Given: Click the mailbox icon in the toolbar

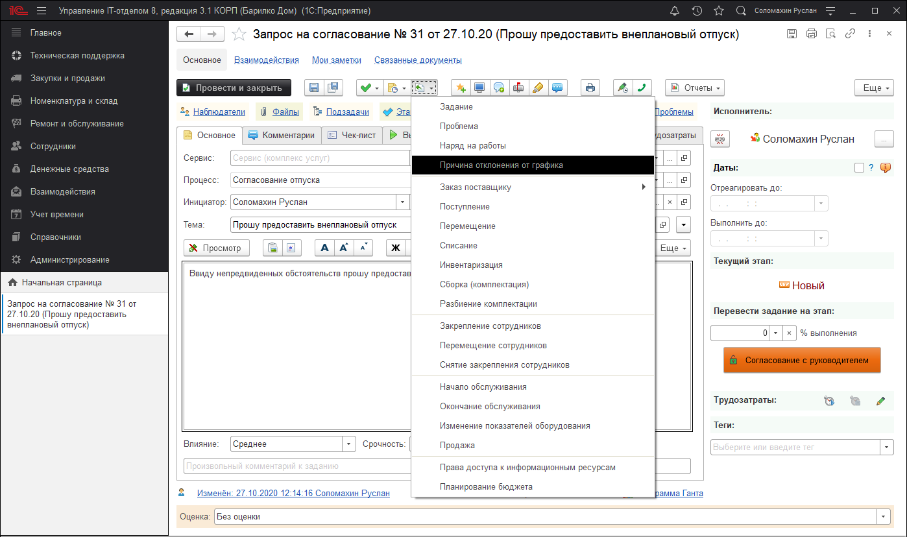Looking at the screenshot, I should coord(518,88).
